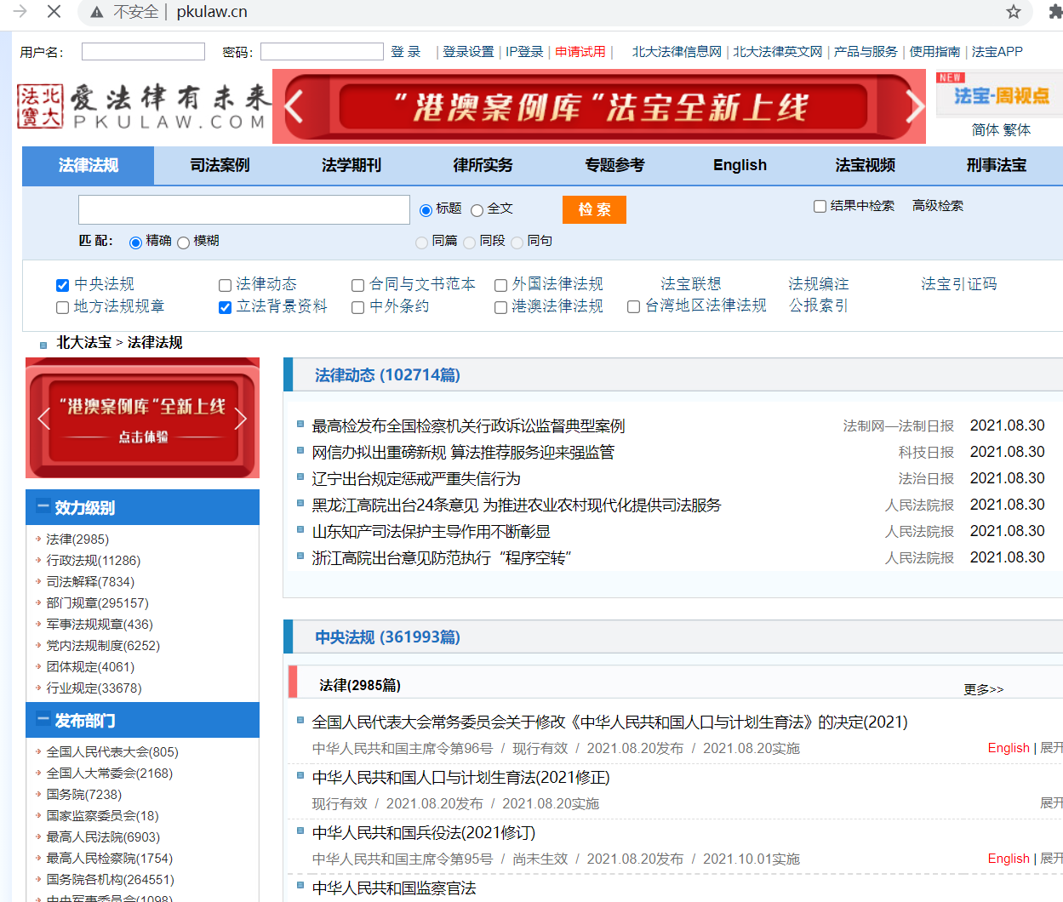Expand more laws via 更多>>
This screenshot has width=1063, height=902.
[983, 689]
